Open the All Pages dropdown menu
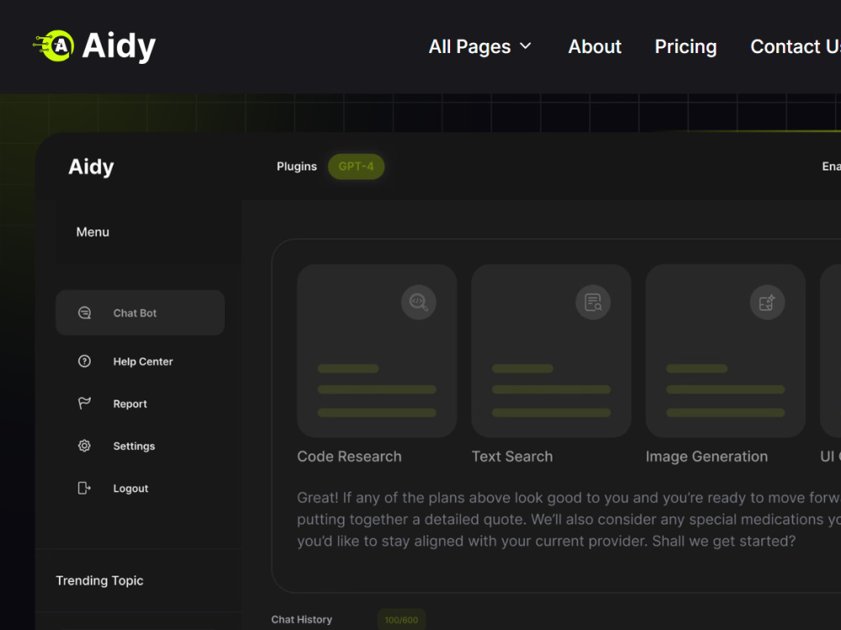This screenshot has height=630, width=841. [x=480, y=47]
